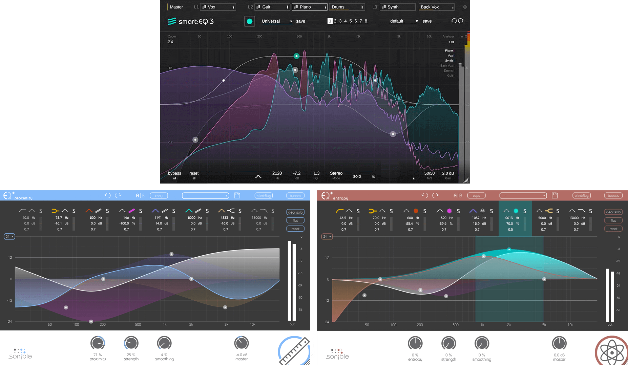Click the bell filter shape icon beside 2120 Hz

258,176
